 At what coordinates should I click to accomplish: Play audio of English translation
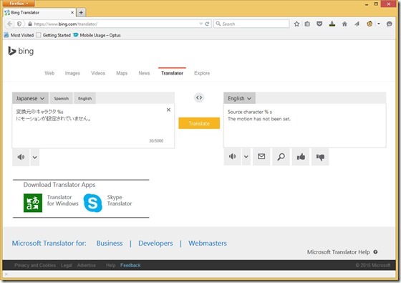coord(232,156)
